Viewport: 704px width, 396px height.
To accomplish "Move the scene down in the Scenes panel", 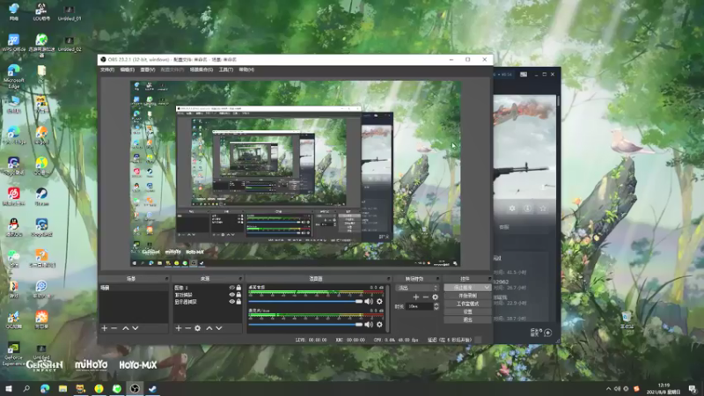I will pos(136,328).
